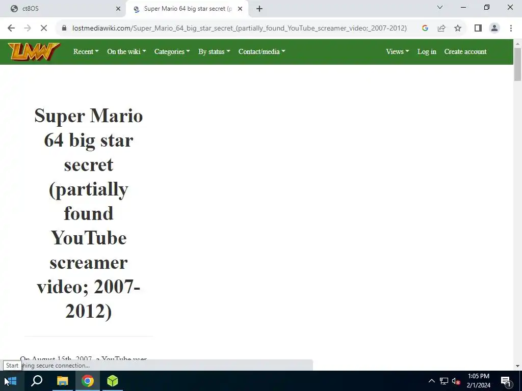522x391 pixels.
Task: Open the Windows Start menu
Action: 12,381
